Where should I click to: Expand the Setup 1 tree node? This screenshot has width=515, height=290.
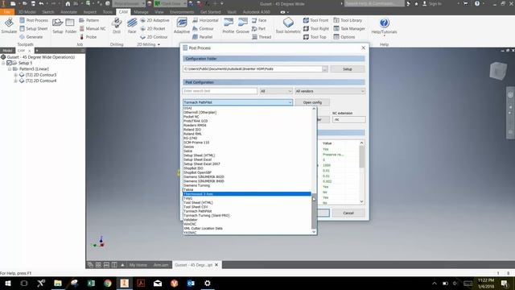point(3,63)
